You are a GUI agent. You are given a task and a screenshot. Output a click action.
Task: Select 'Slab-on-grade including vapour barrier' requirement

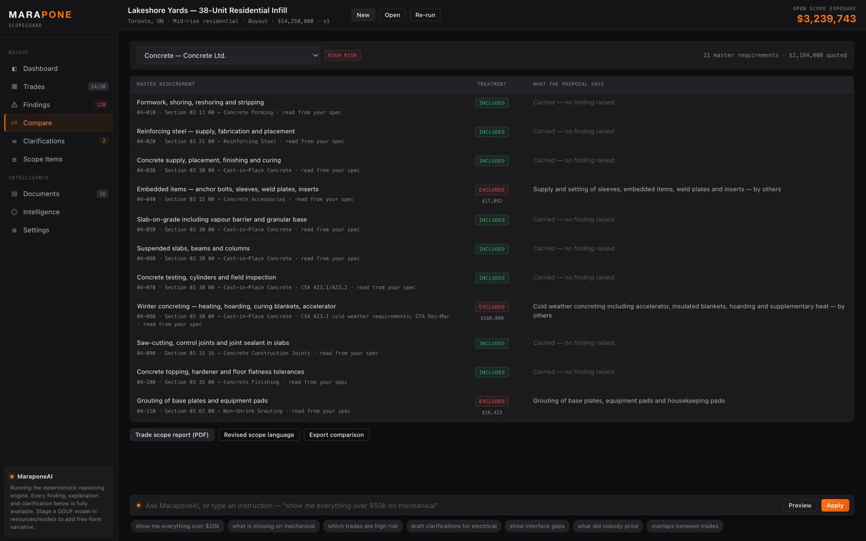point(492,224)
